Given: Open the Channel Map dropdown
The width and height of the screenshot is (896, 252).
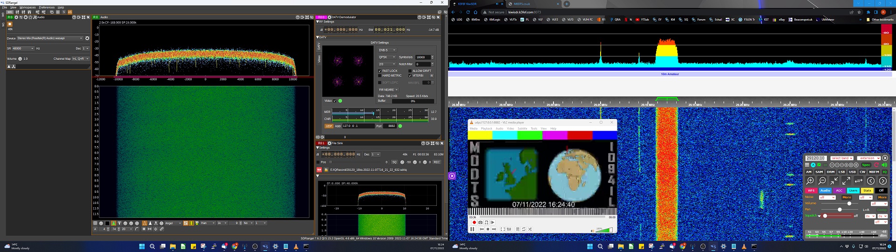Looking at the screenshot, I should point(80,59).
